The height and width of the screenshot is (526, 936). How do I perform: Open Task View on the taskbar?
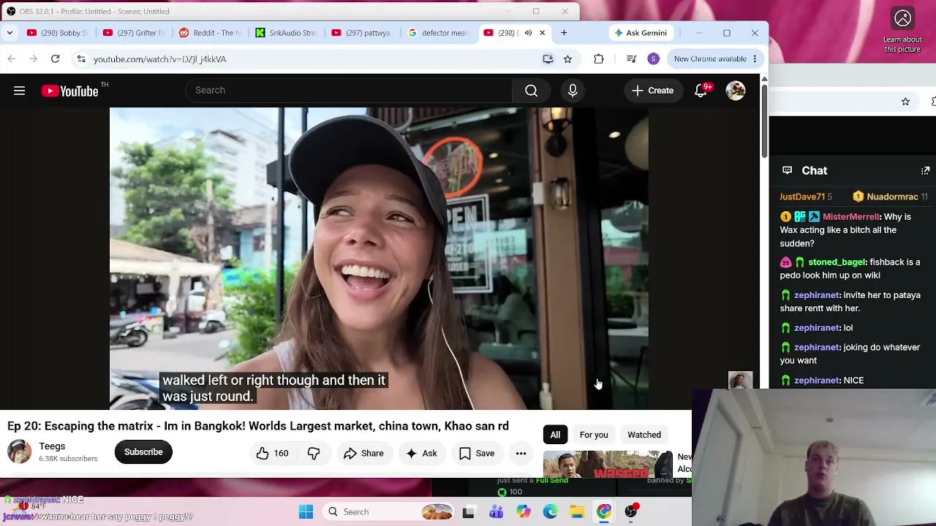pos(468,511)
